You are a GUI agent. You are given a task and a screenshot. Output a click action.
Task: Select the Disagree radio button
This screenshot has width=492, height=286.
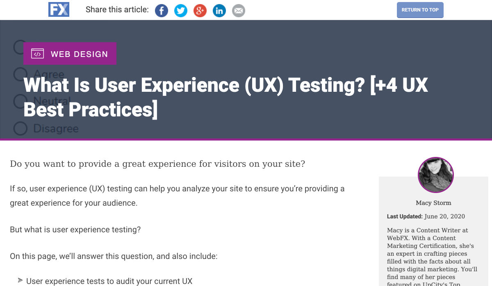pos(20,128)
